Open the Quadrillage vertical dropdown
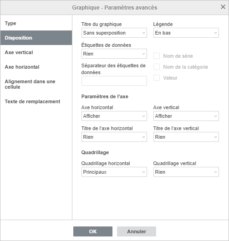 click(x=186, y=172)
